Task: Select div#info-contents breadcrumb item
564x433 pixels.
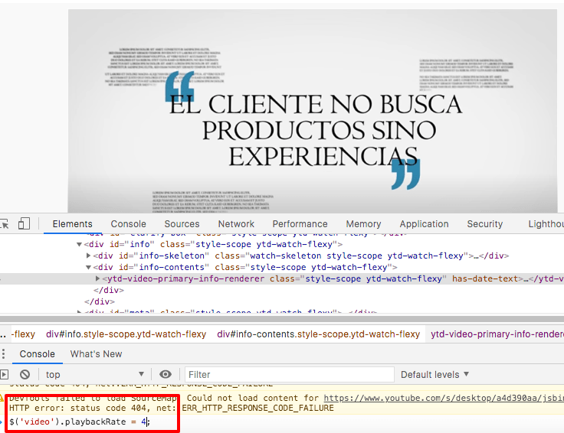Action: pos(318,334)
